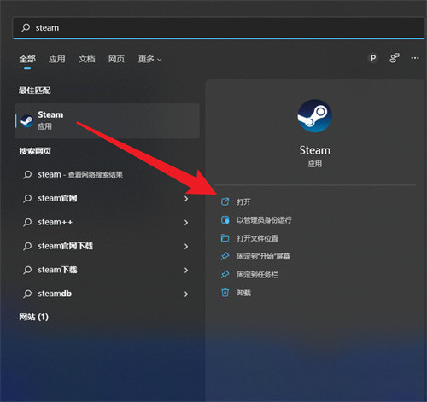This screenshot has height=402, width=427.
Task: Click the admin shield icon
Action: [225, 219]
